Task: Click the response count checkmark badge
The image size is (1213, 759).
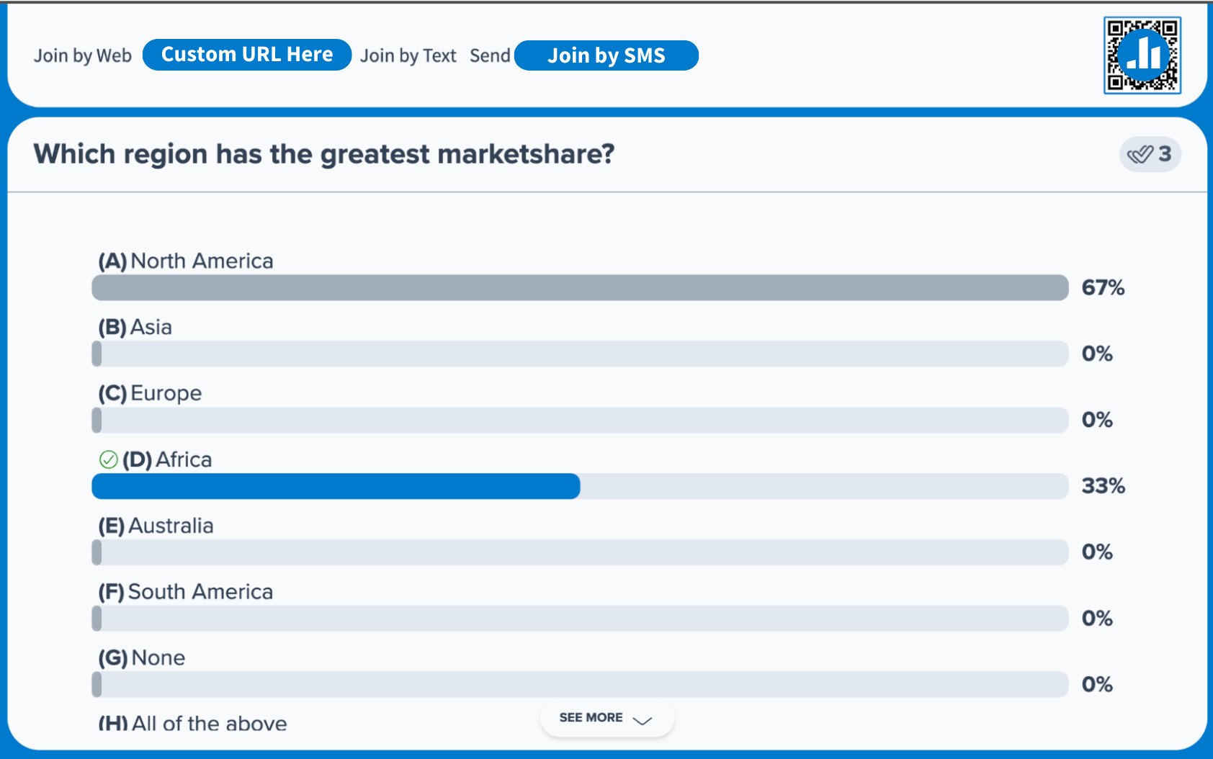Action: pyautogui.click(x=1150, y=154)
